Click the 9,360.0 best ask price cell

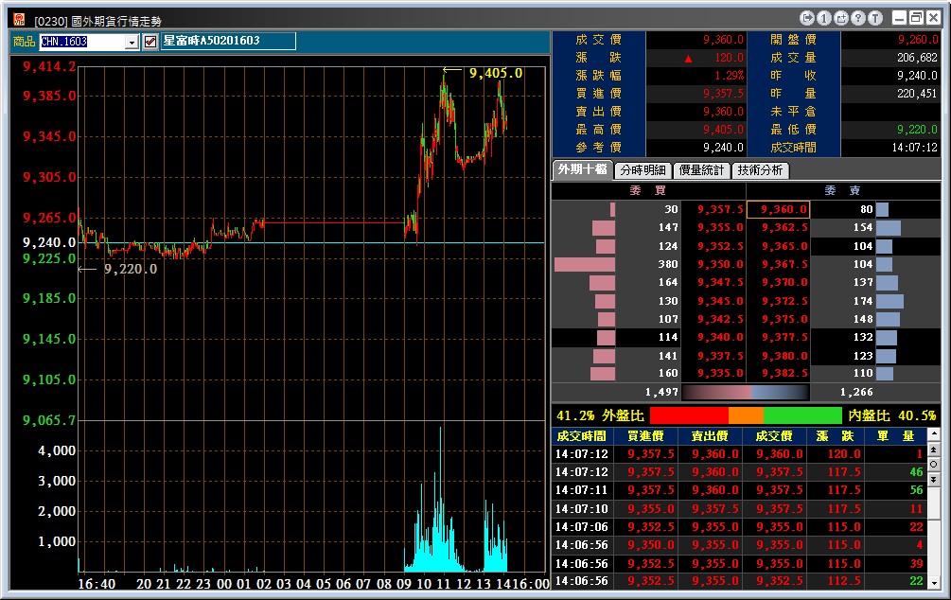(x=778, y=209)
